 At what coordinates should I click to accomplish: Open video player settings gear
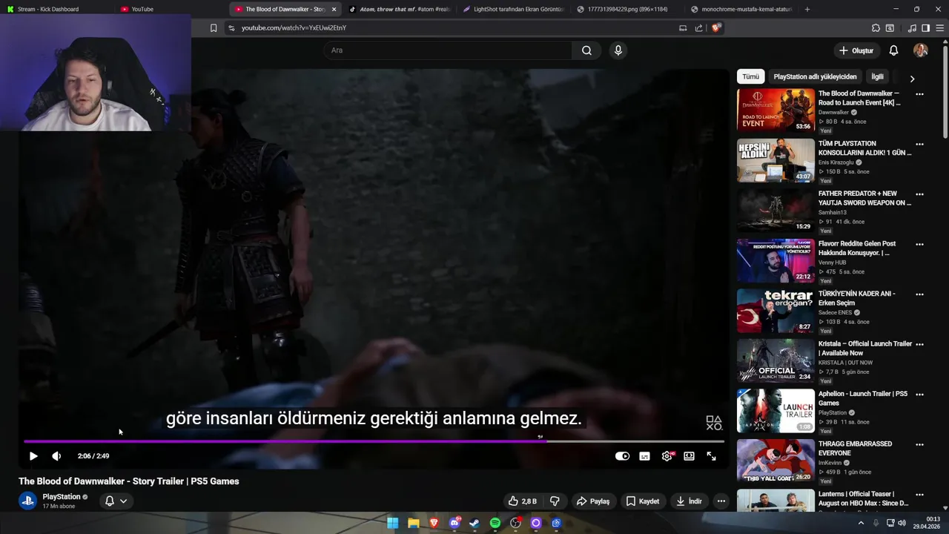coord(667,456)
